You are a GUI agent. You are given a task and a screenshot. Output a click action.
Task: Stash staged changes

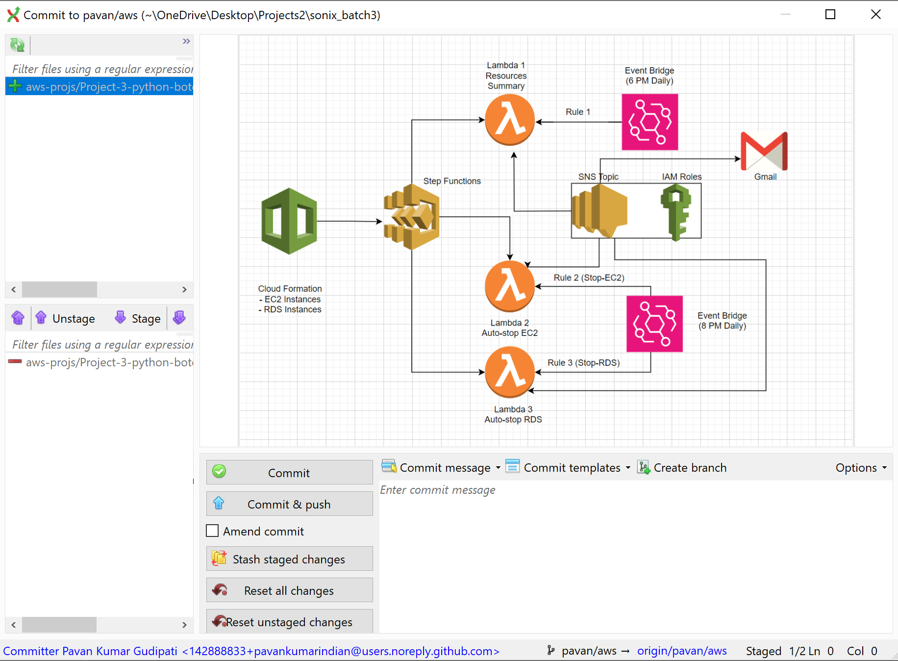coord(289,559)
